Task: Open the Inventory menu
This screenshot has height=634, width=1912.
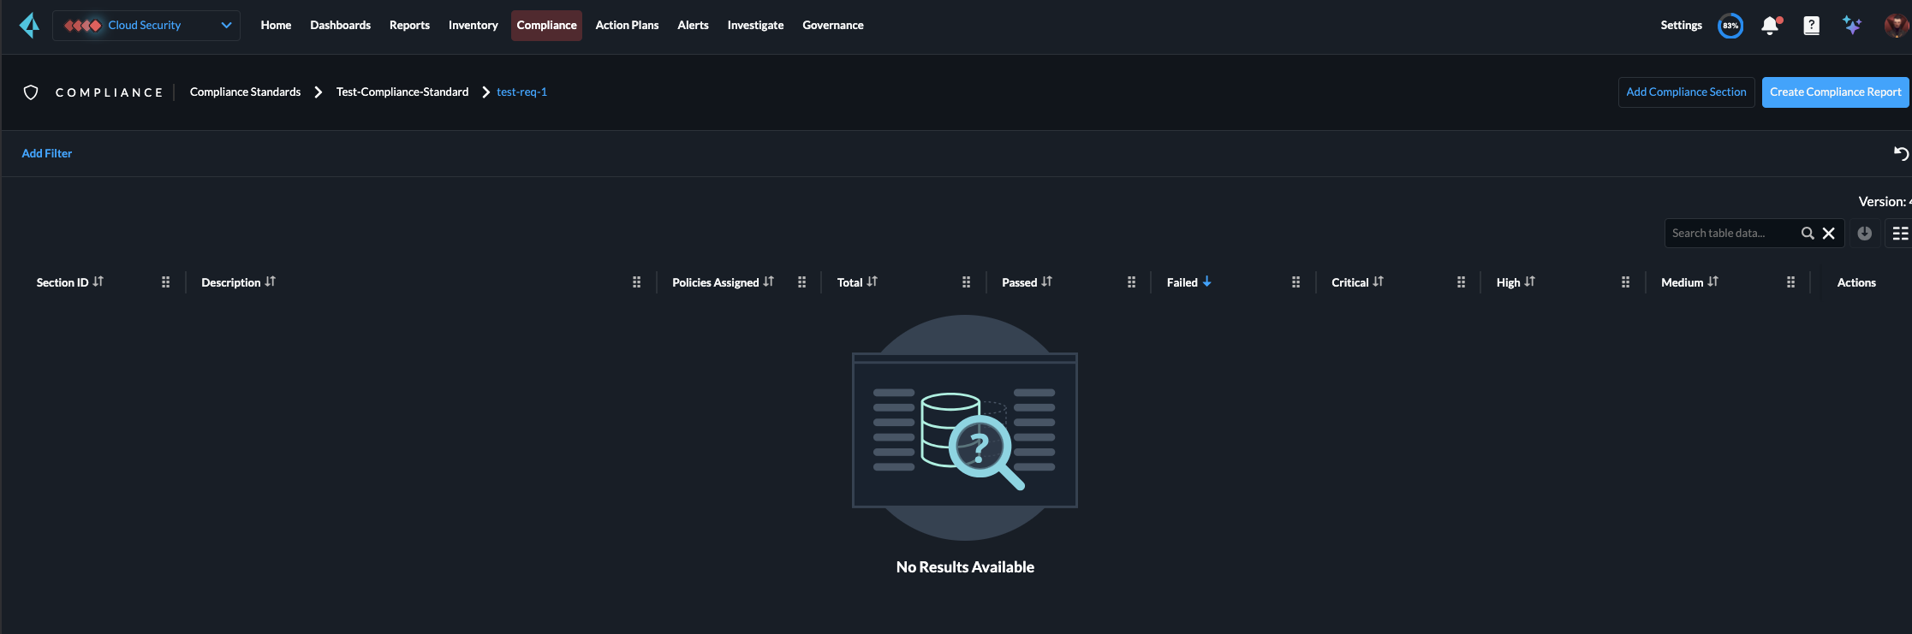Action: [x=473, y=26]
